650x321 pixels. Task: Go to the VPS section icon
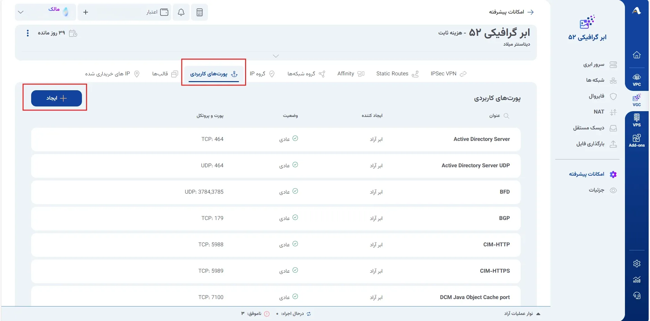[x=636, y=120]
